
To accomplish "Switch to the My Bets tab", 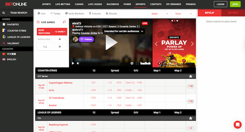I will click(233, 13).
